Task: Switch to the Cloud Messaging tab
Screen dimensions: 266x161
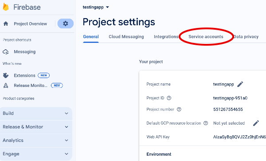Action: [x=126, y=37]
